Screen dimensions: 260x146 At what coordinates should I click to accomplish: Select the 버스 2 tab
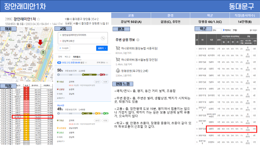67,57
